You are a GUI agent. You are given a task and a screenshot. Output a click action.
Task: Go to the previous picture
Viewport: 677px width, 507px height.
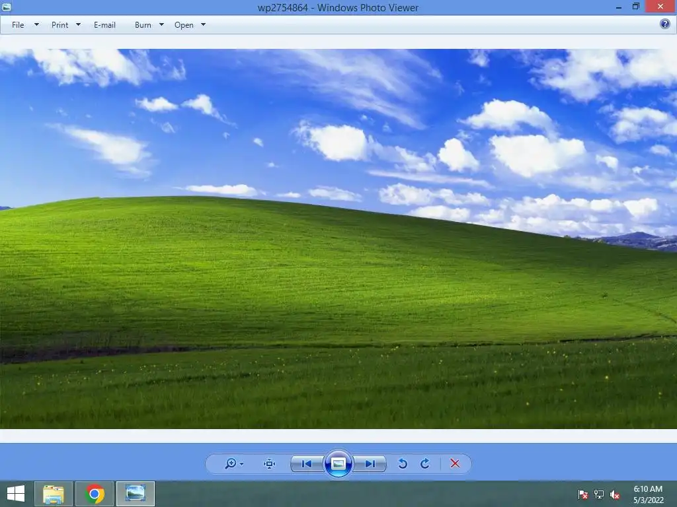pos(307,464)
